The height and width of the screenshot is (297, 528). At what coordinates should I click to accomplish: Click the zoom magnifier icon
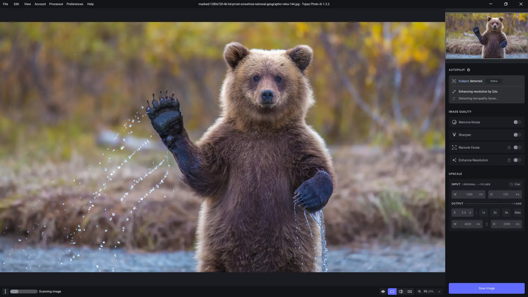420,291
